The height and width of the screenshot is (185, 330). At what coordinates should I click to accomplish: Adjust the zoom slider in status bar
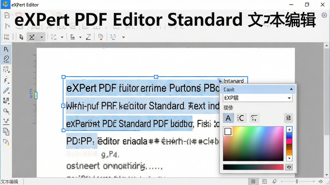[297, 181]
